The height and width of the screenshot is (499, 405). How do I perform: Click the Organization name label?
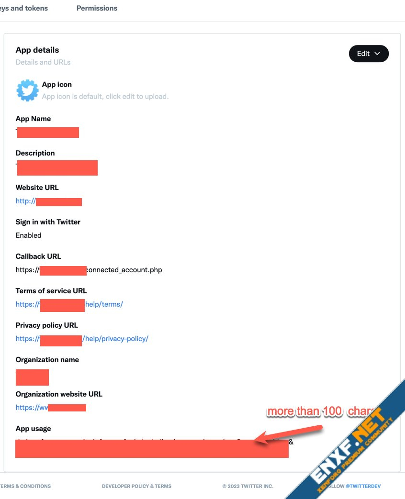click(47, 360)
